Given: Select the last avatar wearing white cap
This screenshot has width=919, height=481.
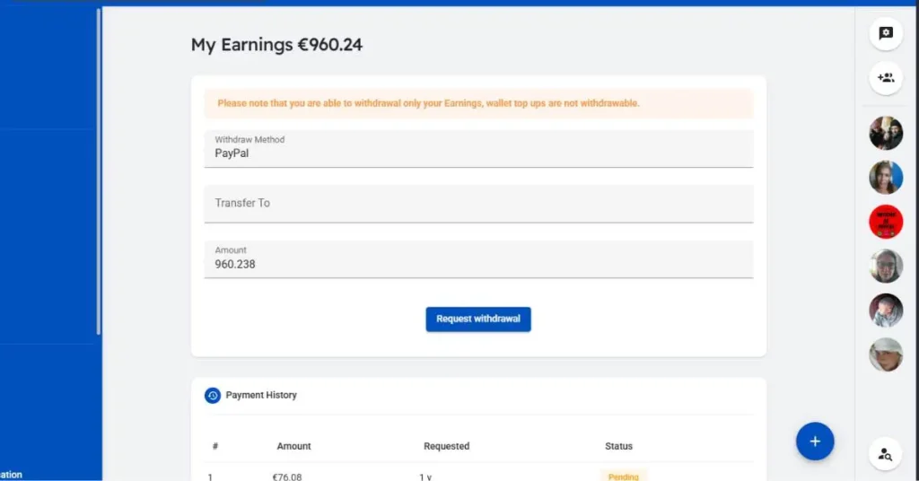Looking at the screenshot, I should click(886, 354).
